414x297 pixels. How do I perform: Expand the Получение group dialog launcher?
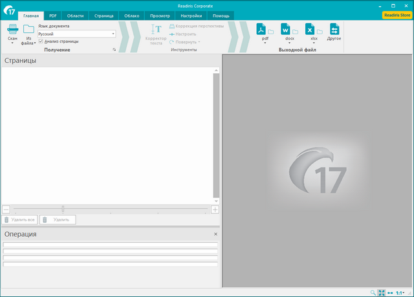tap(114, 50)
